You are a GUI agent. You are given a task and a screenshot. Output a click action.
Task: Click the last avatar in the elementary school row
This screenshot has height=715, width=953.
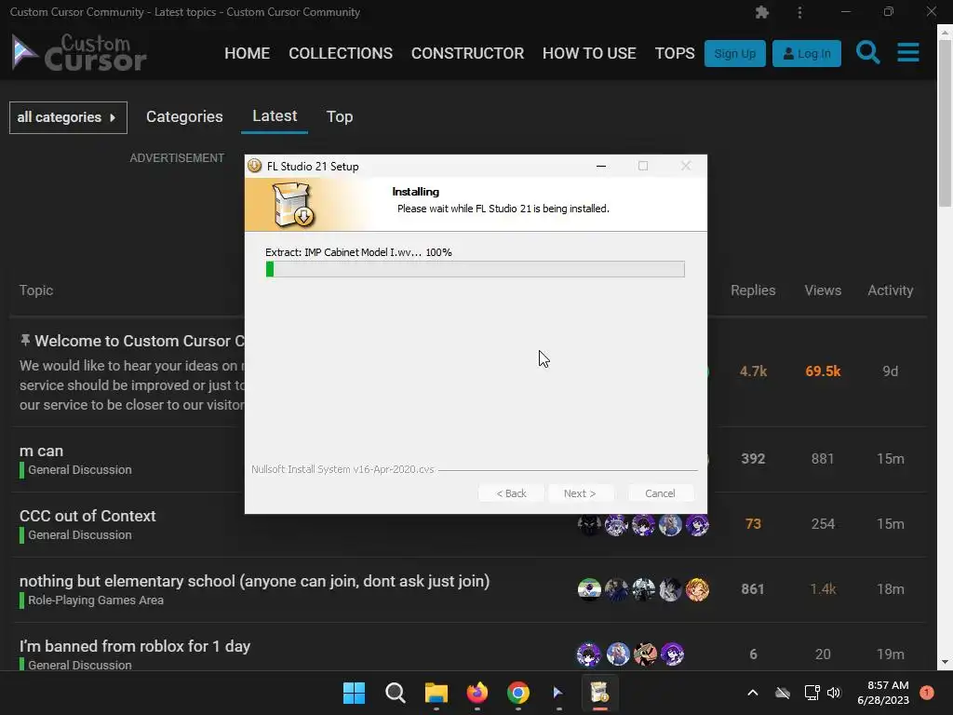coord(697,589)
